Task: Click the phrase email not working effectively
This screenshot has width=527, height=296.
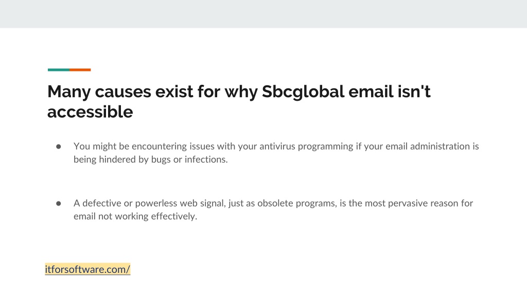Action: coord(135,216)
